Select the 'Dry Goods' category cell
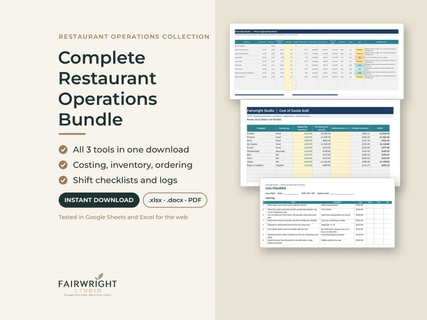 pyautogui.click(x=261, y=144)
